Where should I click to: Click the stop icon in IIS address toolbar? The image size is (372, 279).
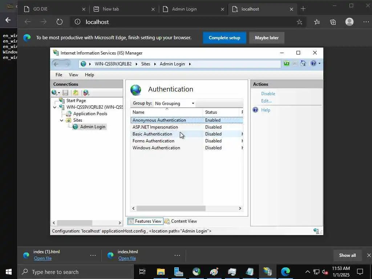[x=295, y=63]
